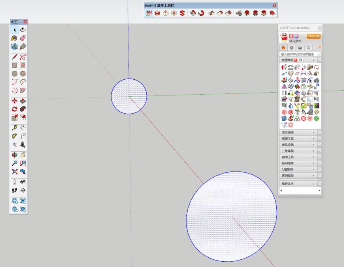Expand the 门窗构件 category
Image resolution: width=344 pixels, height=267 pixels.
tap(298, 169)
